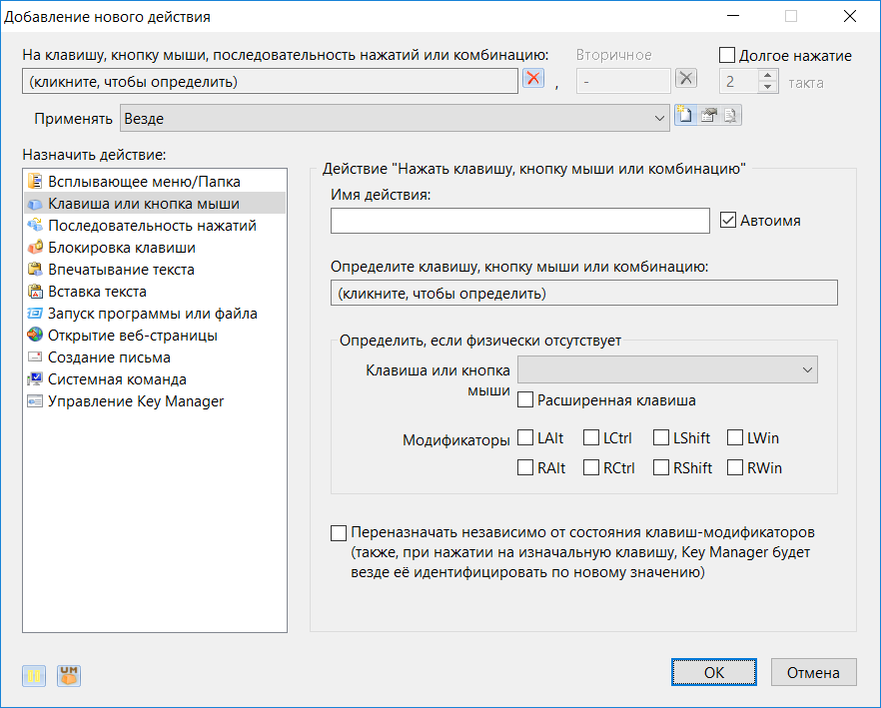881x708 pixels.
Task: Click the yellow pause icon button
Action: click(x=34, y=676)
